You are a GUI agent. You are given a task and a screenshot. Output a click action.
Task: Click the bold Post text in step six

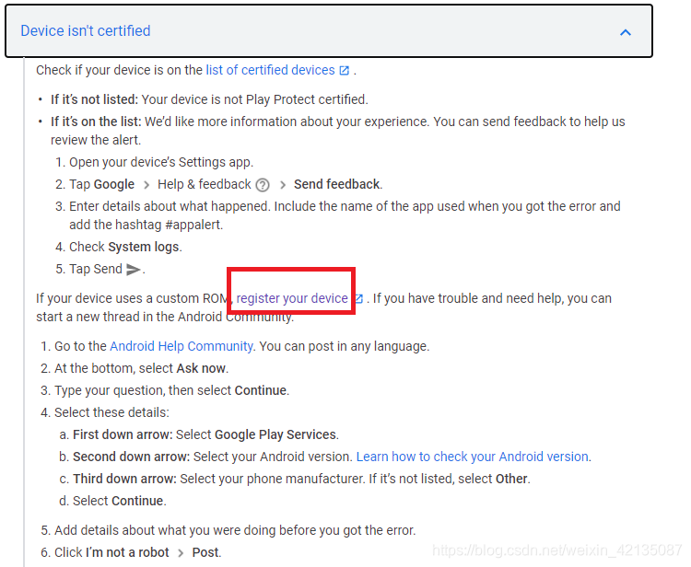click(x=205, y=552)
